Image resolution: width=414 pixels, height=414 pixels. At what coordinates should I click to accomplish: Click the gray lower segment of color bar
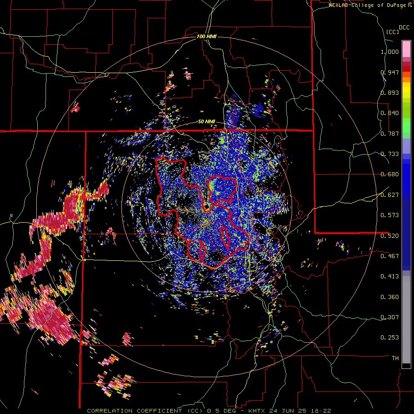406,320
